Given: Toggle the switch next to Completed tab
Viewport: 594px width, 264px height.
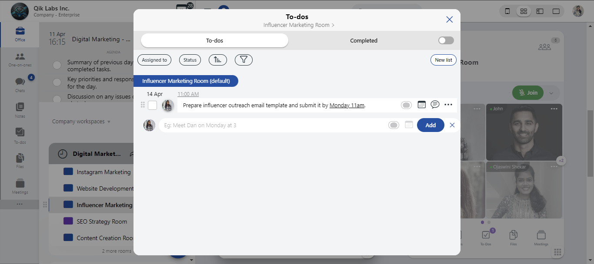Looking at the screenshot, I should tap(446, 40).
